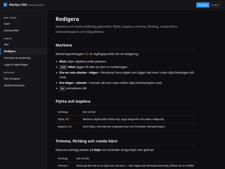
Task: Click the Markera section heading
Action: 64,45
